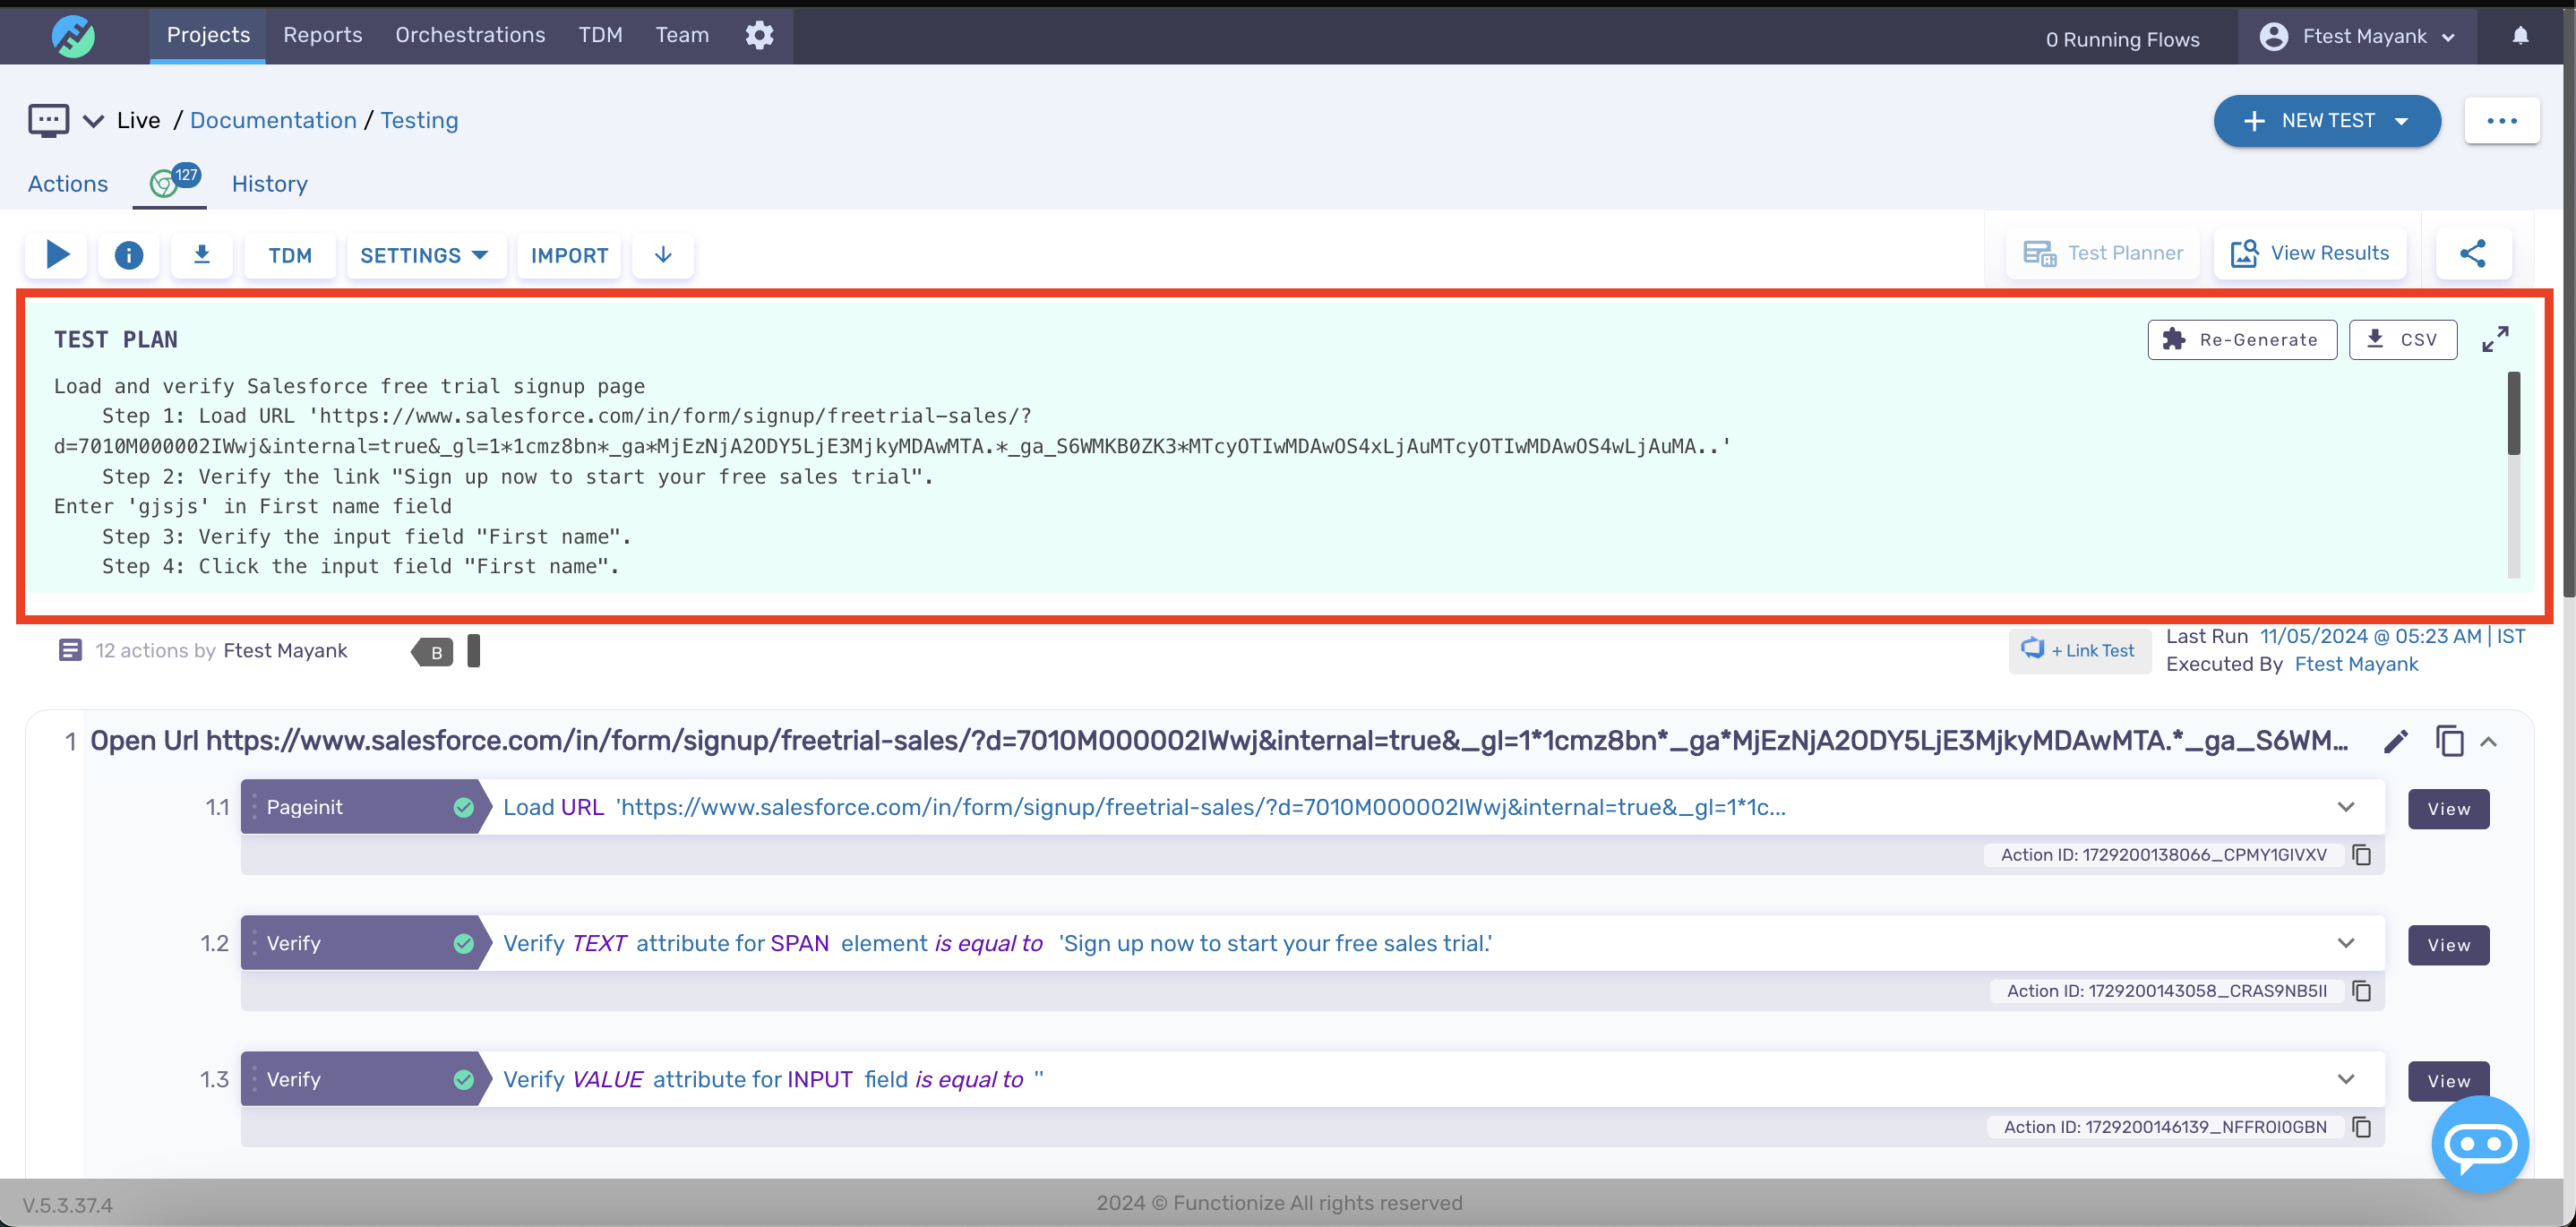Open the Team menu
This screenshot has width=2576, height=1227.
point(682,35)
